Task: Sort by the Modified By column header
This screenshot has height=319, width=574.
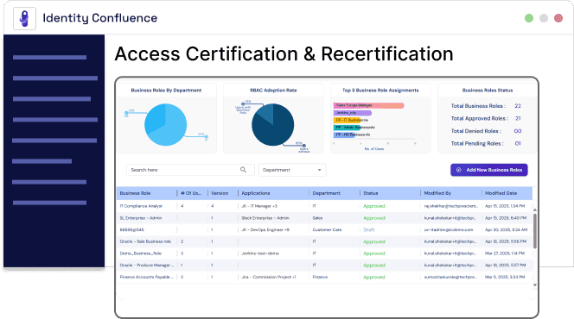Action: pyautogui.click(x=437, y=193)
